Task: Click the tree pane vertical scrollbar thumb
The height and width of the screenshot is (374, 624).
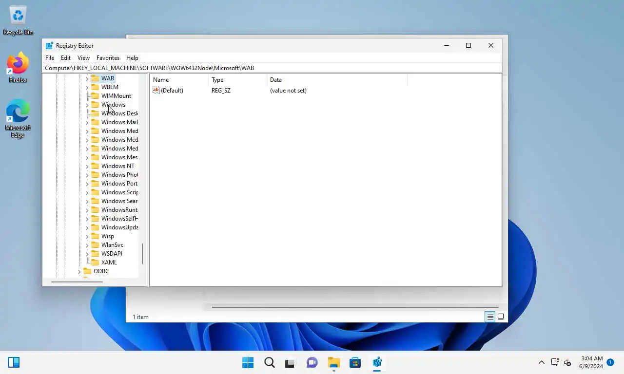Action: tap(142, 254)
